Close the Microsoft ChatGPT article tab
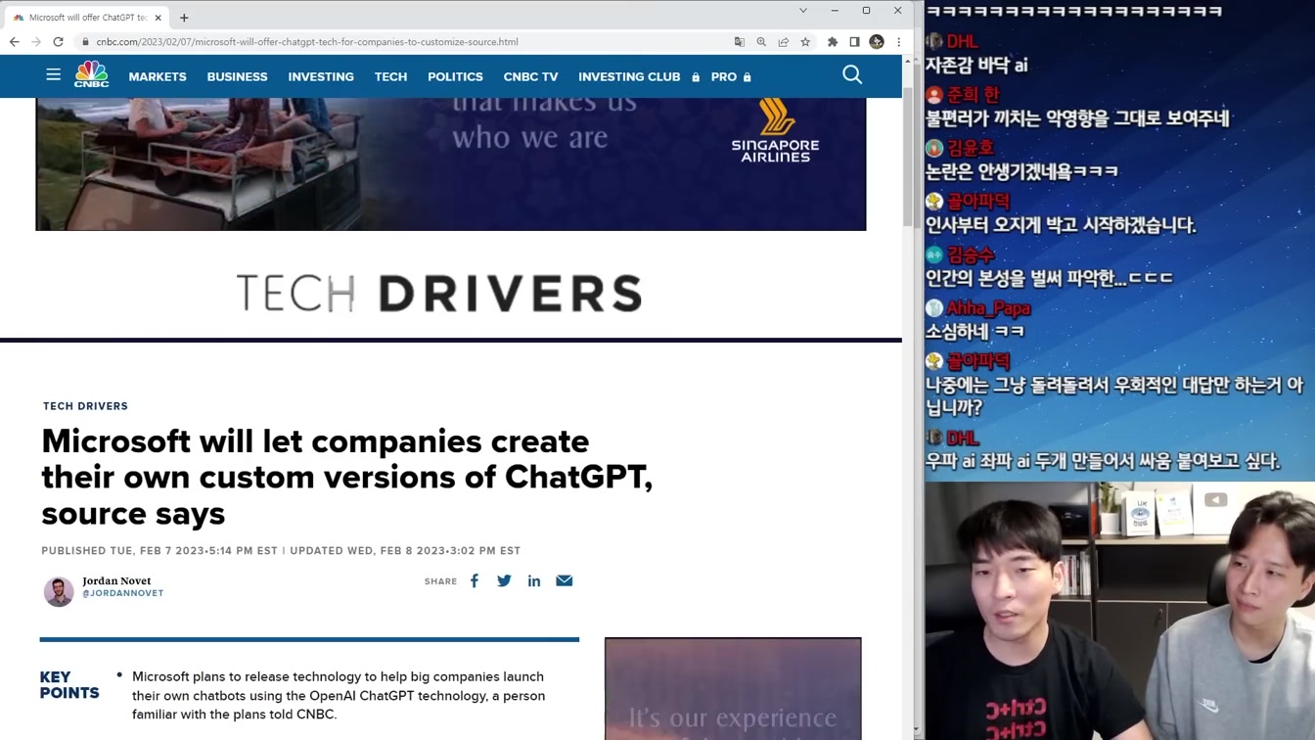Viewport: 1315px width, 740px height. click(158, 18)
